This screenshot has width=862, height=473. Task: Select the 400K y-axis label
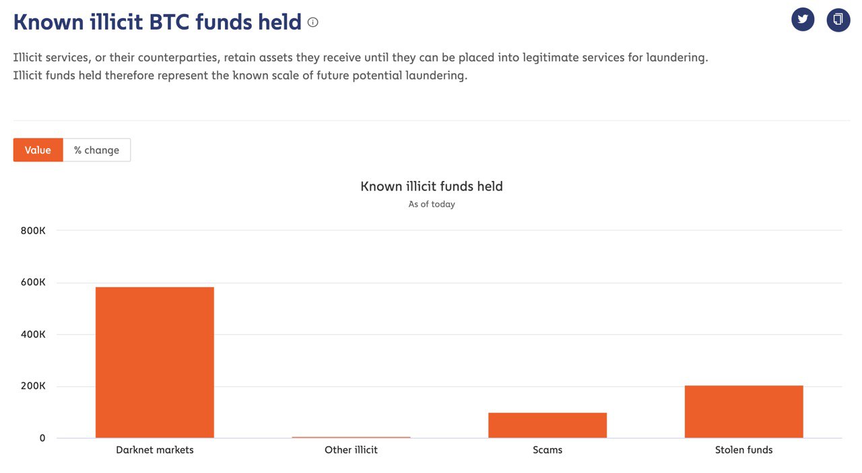pos(33,334)
